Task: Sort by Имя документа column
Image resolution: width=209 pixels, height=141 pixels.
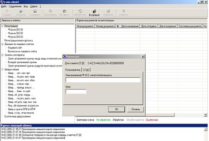Action: point(85,26)
